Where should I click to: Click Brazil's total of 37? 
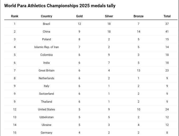coord(167,24)
